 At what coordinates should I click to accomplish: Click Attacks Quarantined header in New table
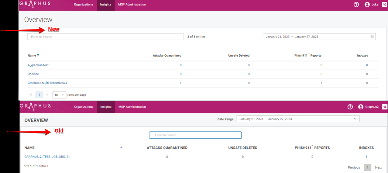[x=167, y=56]
